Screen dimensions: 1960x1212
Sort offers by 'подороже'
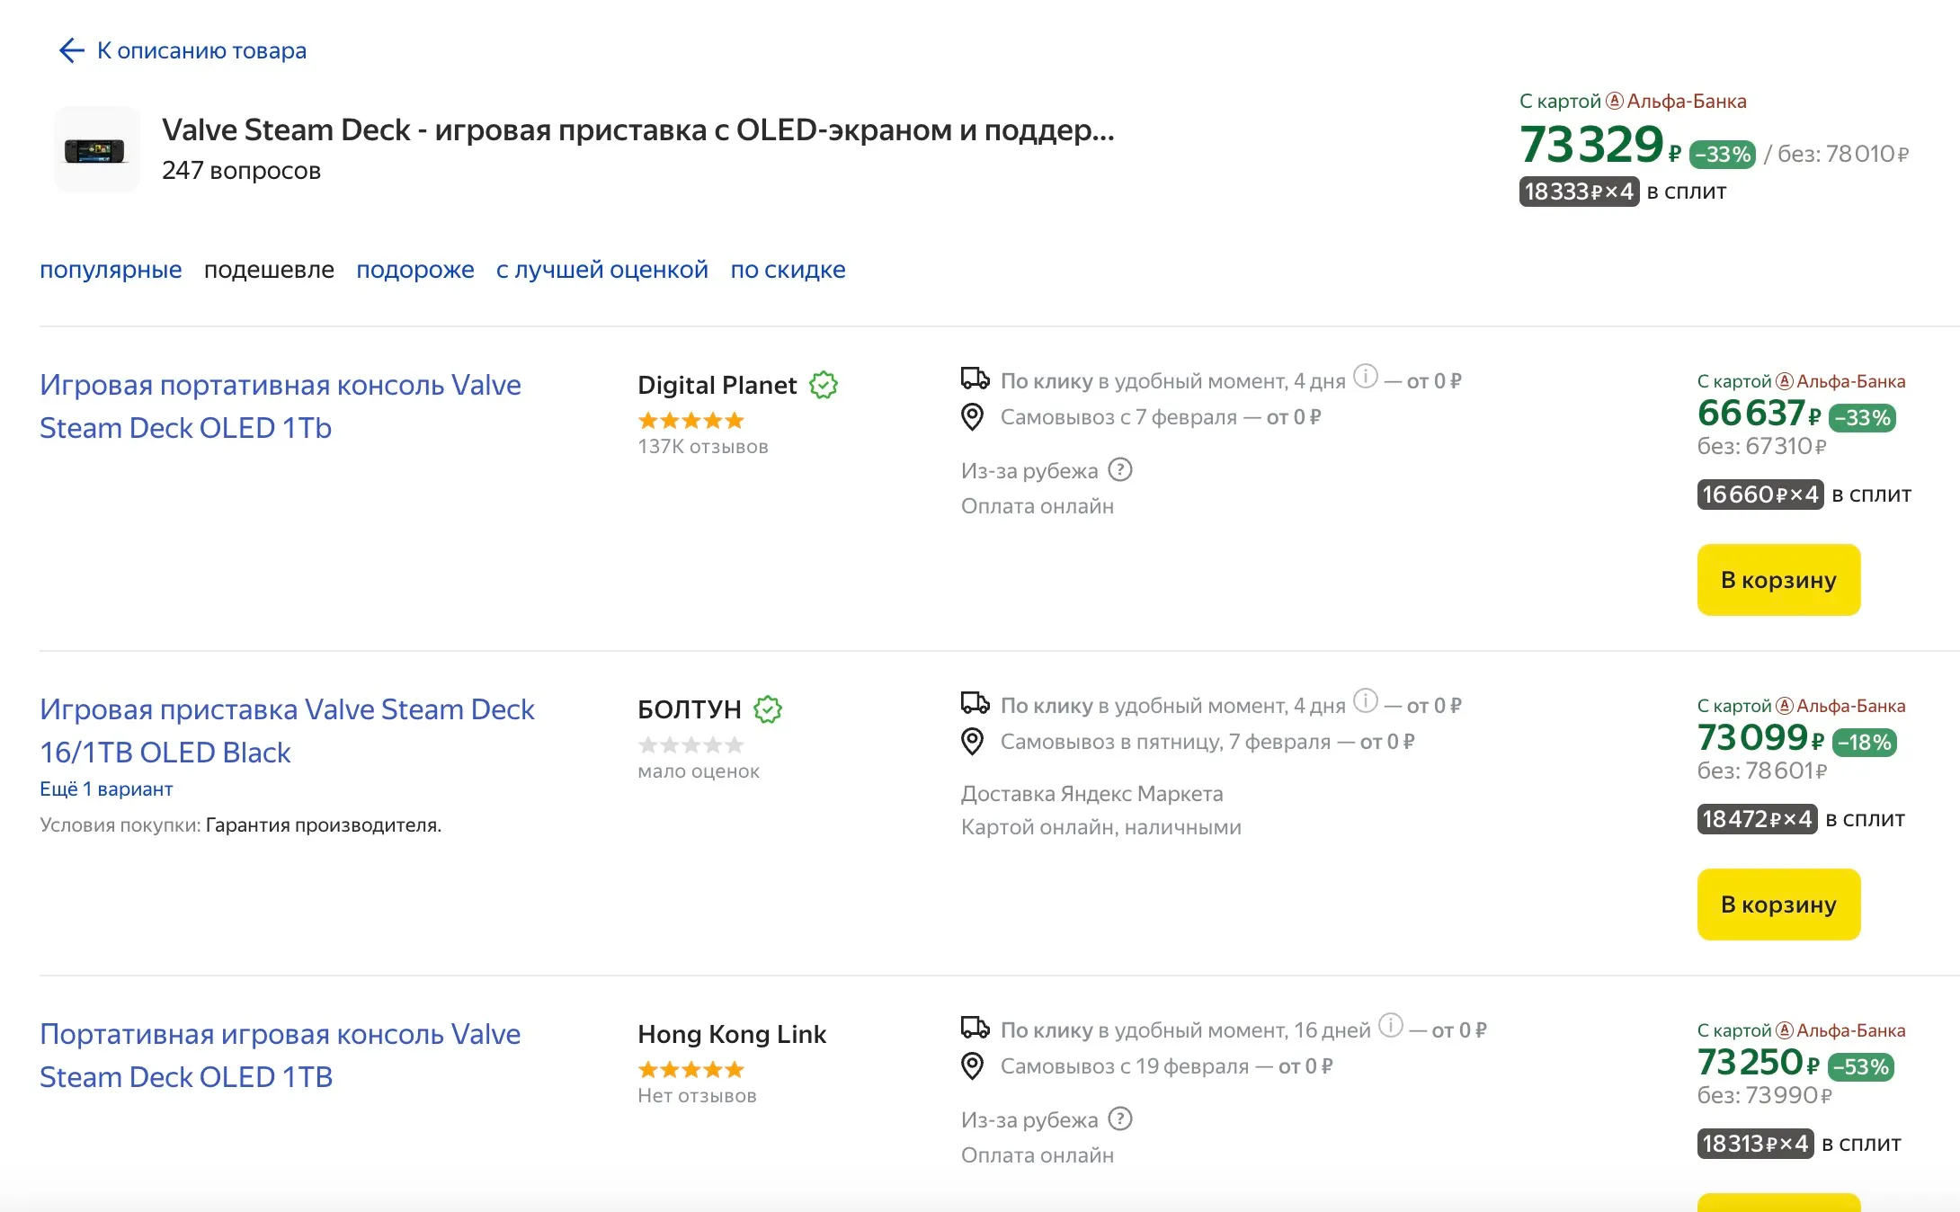[414, 270]
